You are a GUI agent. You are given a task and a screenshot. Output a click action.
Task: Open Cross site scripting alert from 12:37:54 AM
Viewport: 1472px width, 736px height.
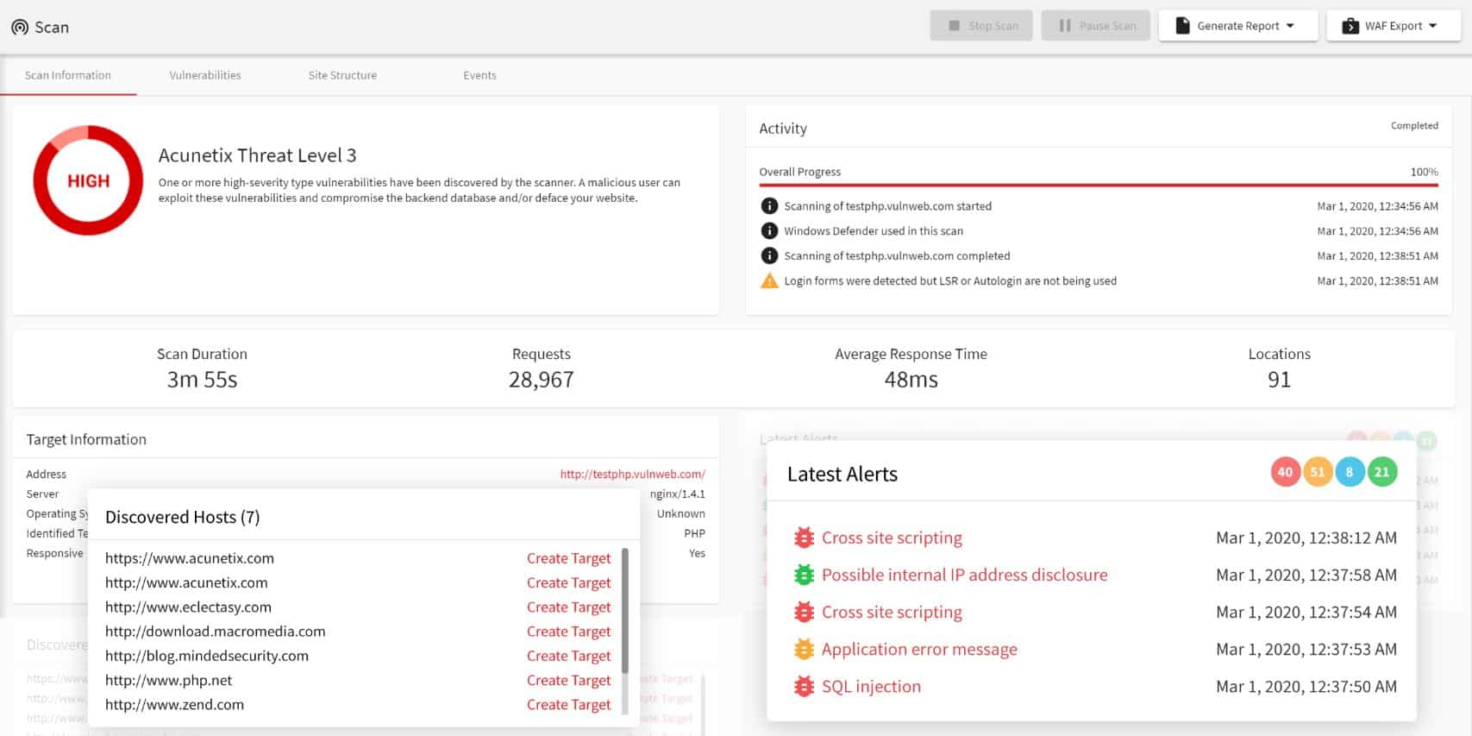pos(892,612)
